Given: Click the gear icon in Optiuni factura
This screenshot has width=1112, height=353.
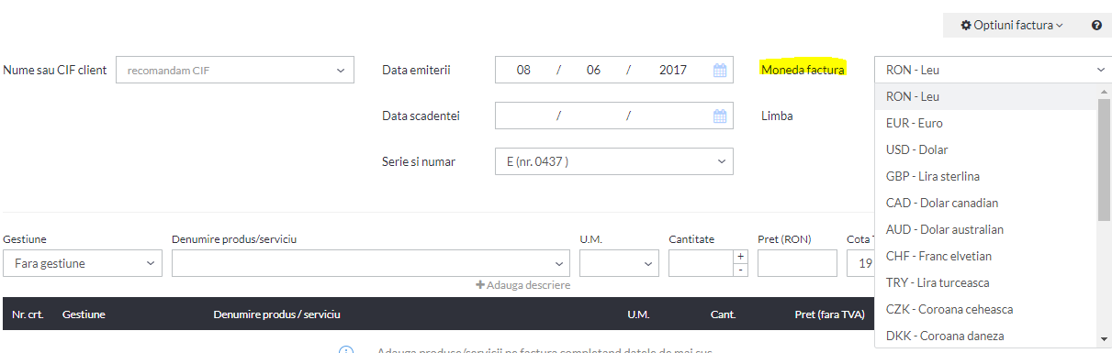Looking at the screenshot, I should click(966, 26).
